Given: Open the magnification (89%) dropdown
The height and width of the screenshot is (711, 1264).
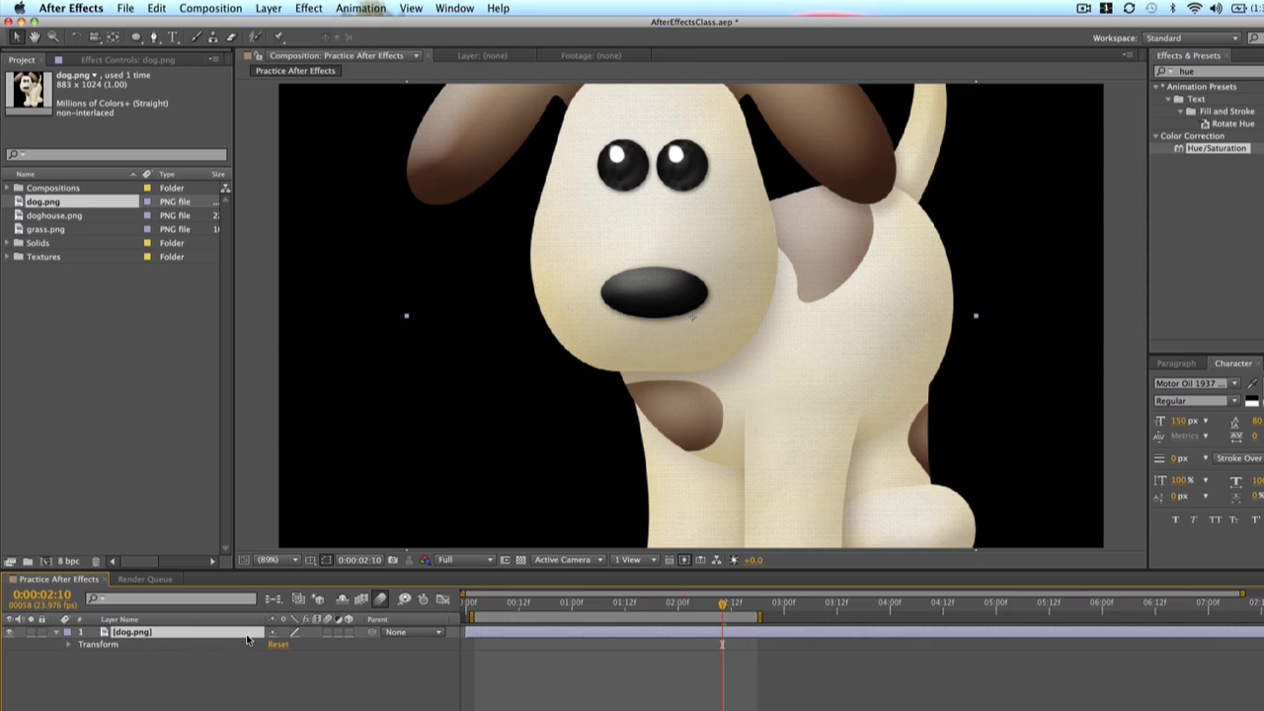Looking at the screenshot, I should coord(278,560).
